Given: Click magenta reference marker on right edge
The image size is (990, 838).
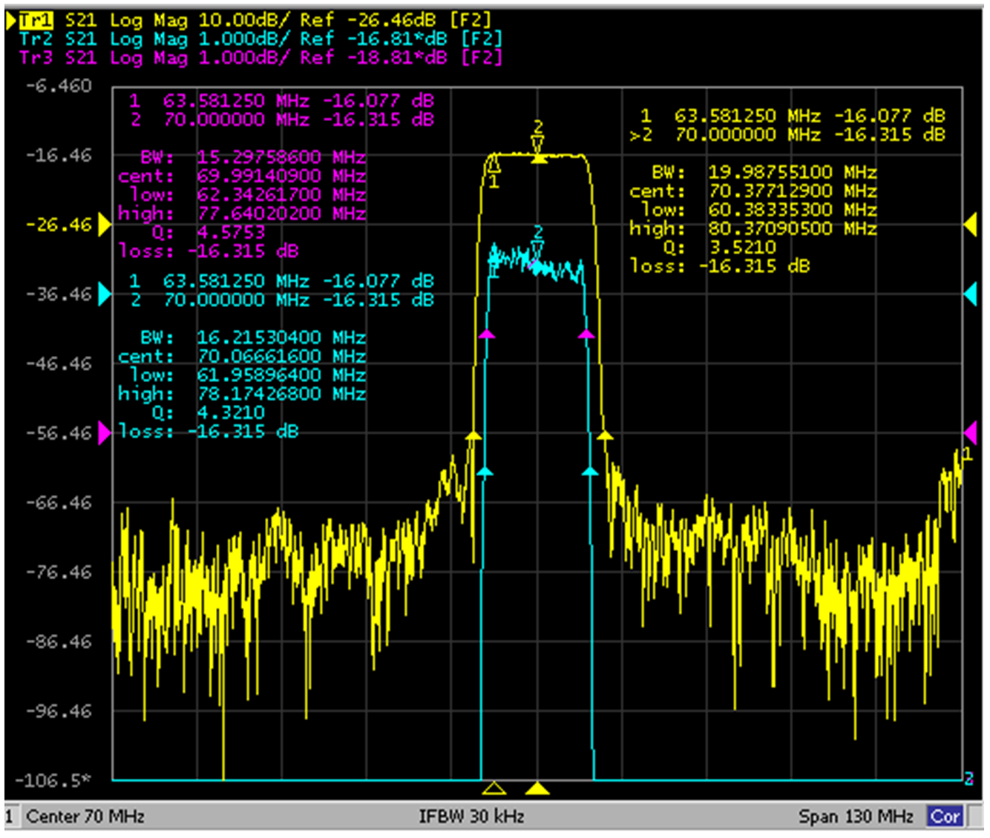Looking at the screenshot, I should point(970,433).
